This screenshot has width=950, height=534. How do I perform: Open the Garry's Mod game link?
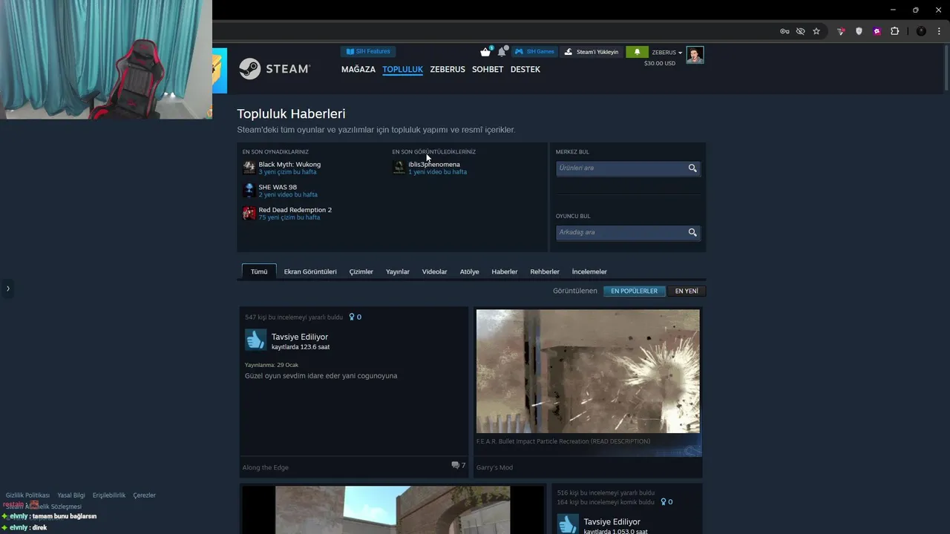[x=494, y=468]
